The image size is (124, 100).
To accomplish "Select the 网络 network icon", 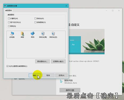I will coord(32,35).
